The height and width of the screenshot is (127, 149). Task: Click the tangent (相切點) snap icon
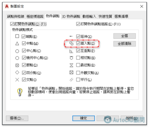pyautogui.click(x=71, y=58)
